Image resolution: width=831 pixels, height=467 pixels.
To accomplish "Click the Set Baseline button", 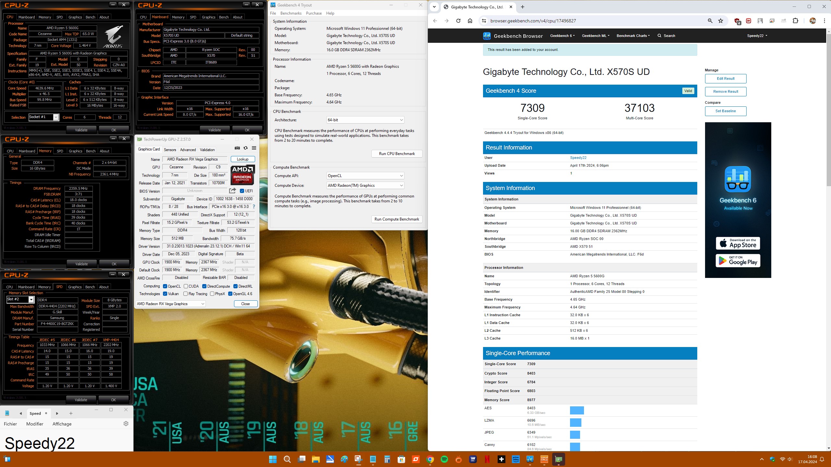I will 726,111.
